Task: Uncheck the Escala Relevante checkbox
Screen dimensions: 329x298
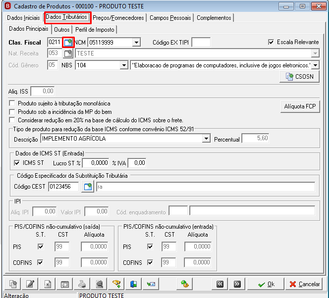Action: click(271, 42)
